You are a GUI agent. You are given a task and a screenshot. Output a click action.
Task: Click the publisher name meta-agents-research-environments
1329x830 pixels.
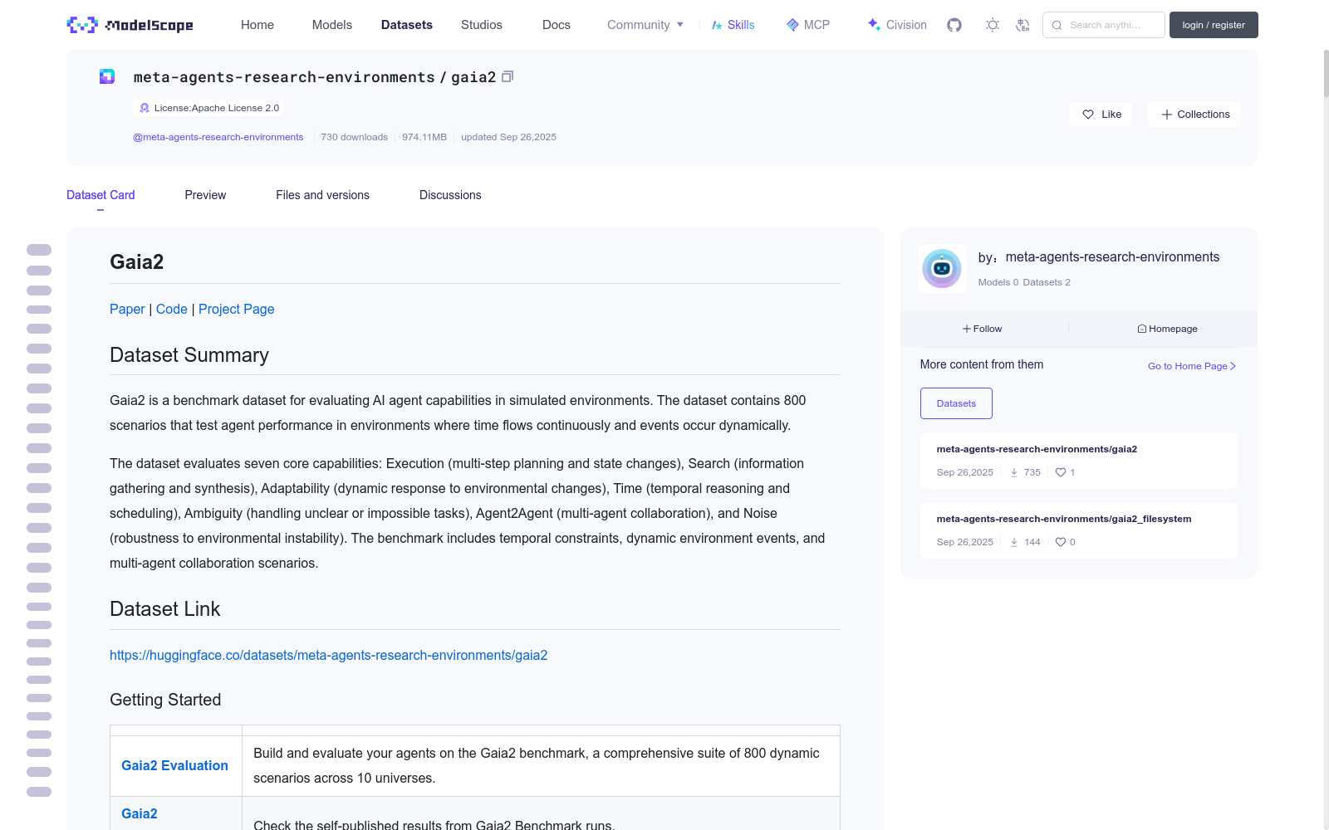[x=1112, y=257]
